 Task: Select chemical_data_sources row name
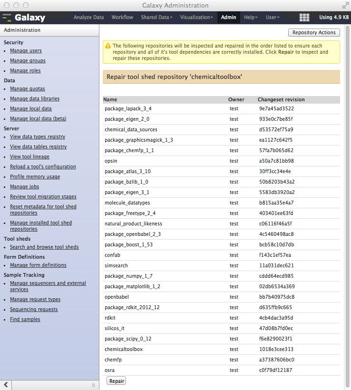(x=131, y=129)
